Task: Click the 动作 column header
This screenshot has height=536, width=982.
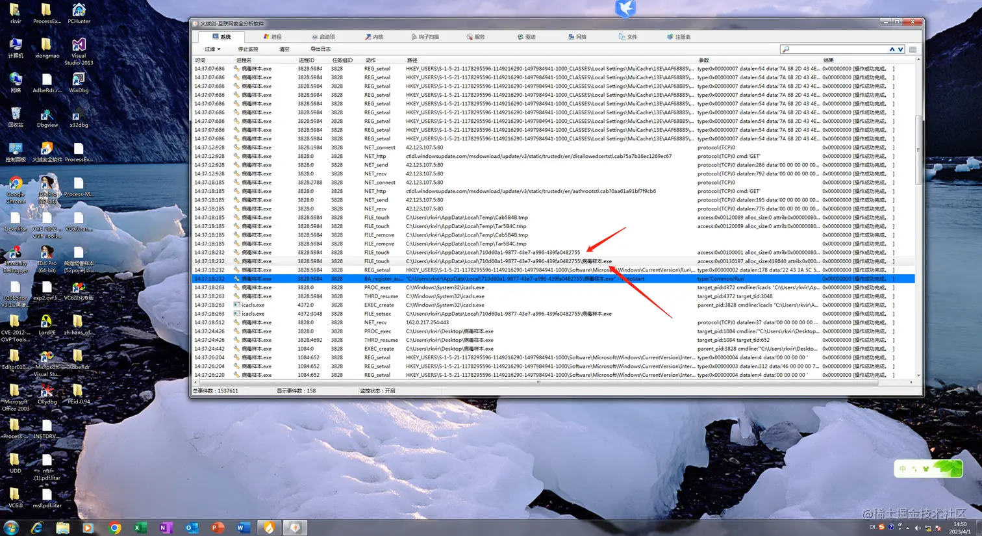Action: coord(383,60)
